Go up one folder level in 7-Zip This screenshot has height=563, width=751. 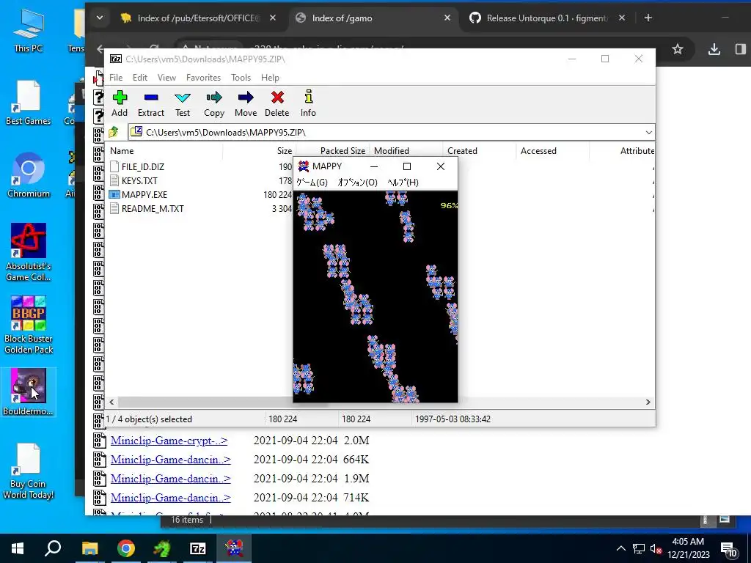click(x=114, y=132)
